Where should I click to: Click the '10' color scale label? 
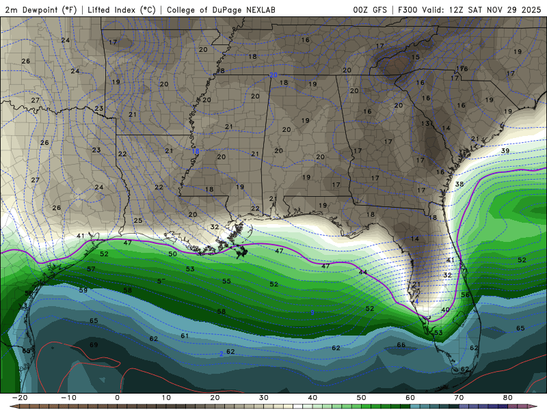(x=166, y=398)
